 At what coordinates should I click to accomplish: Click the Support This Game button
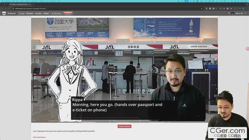tap(124, 126)
